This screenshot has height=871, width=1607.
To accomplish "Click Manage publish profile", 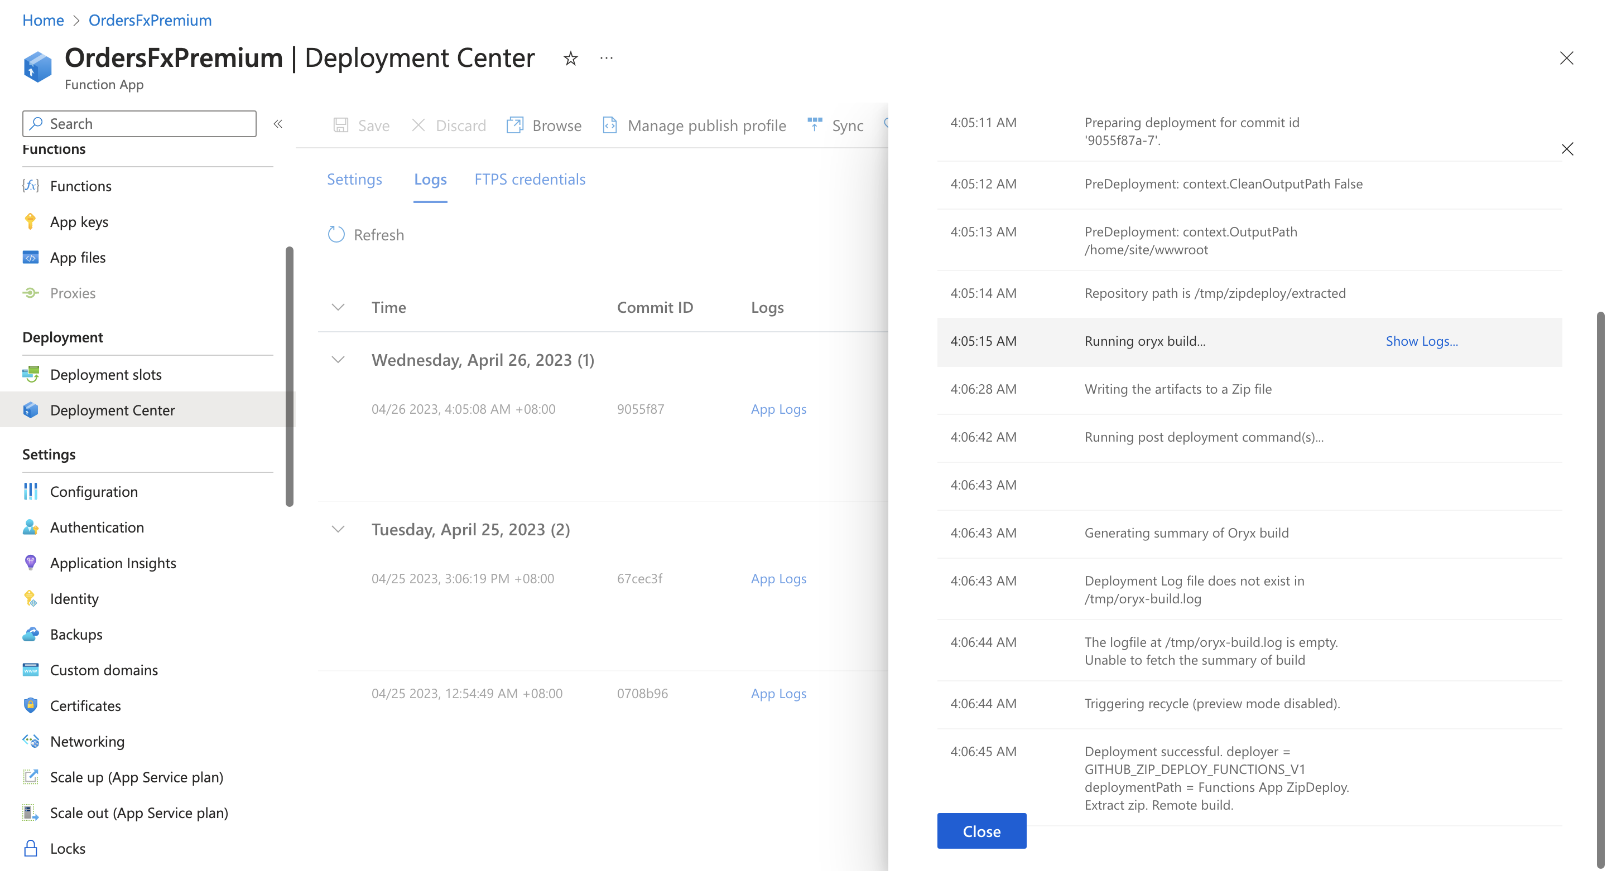I will tap(694, 125).
